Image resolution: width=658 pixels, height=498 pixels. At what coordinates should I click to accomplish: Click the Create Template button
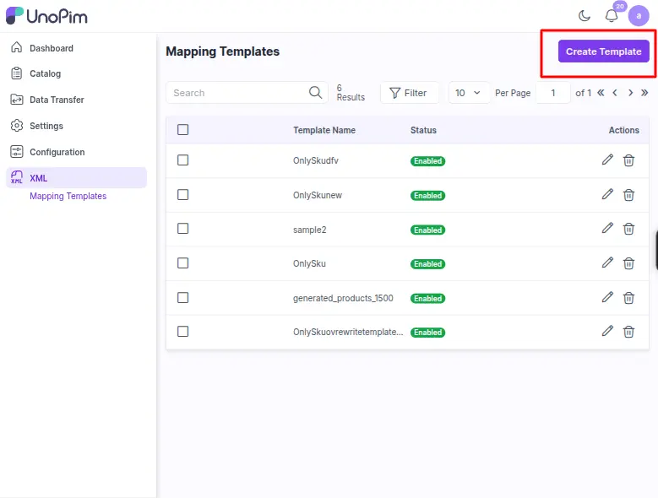click(x=603, y=51)
